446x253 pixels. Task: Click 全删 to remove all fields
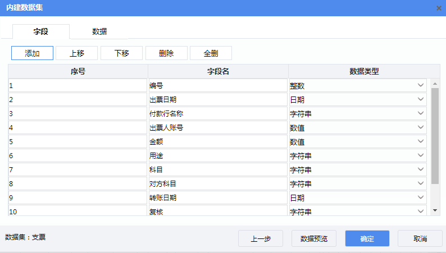click(x=211, y=53)
